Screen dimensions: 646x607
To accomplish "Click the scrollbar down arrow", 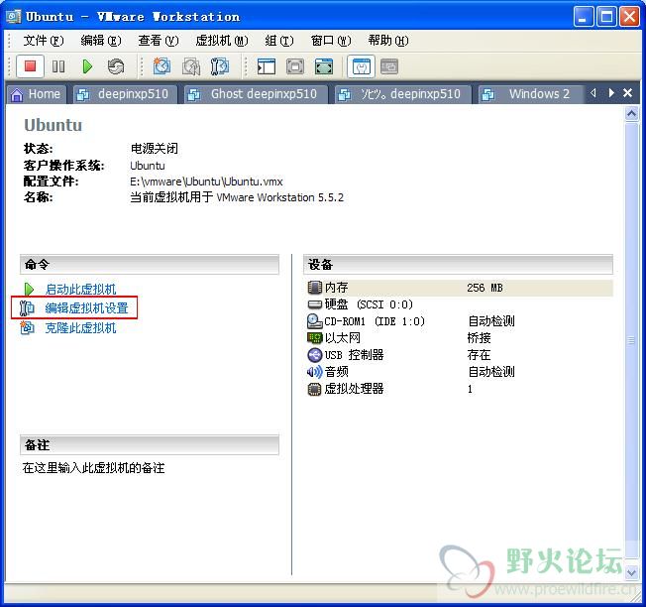I will (631, 572).
